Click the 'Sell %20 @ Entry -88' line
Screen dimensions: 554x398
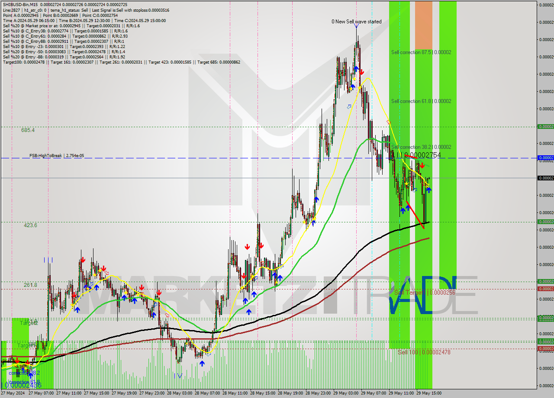click(64, 57)
